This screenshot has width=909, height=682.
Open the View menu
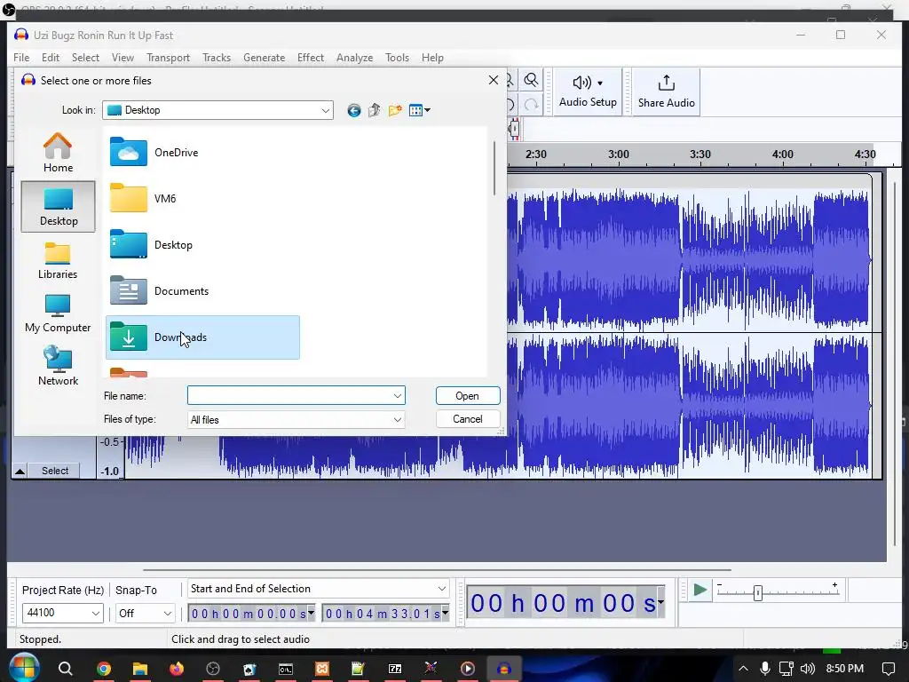123,58
